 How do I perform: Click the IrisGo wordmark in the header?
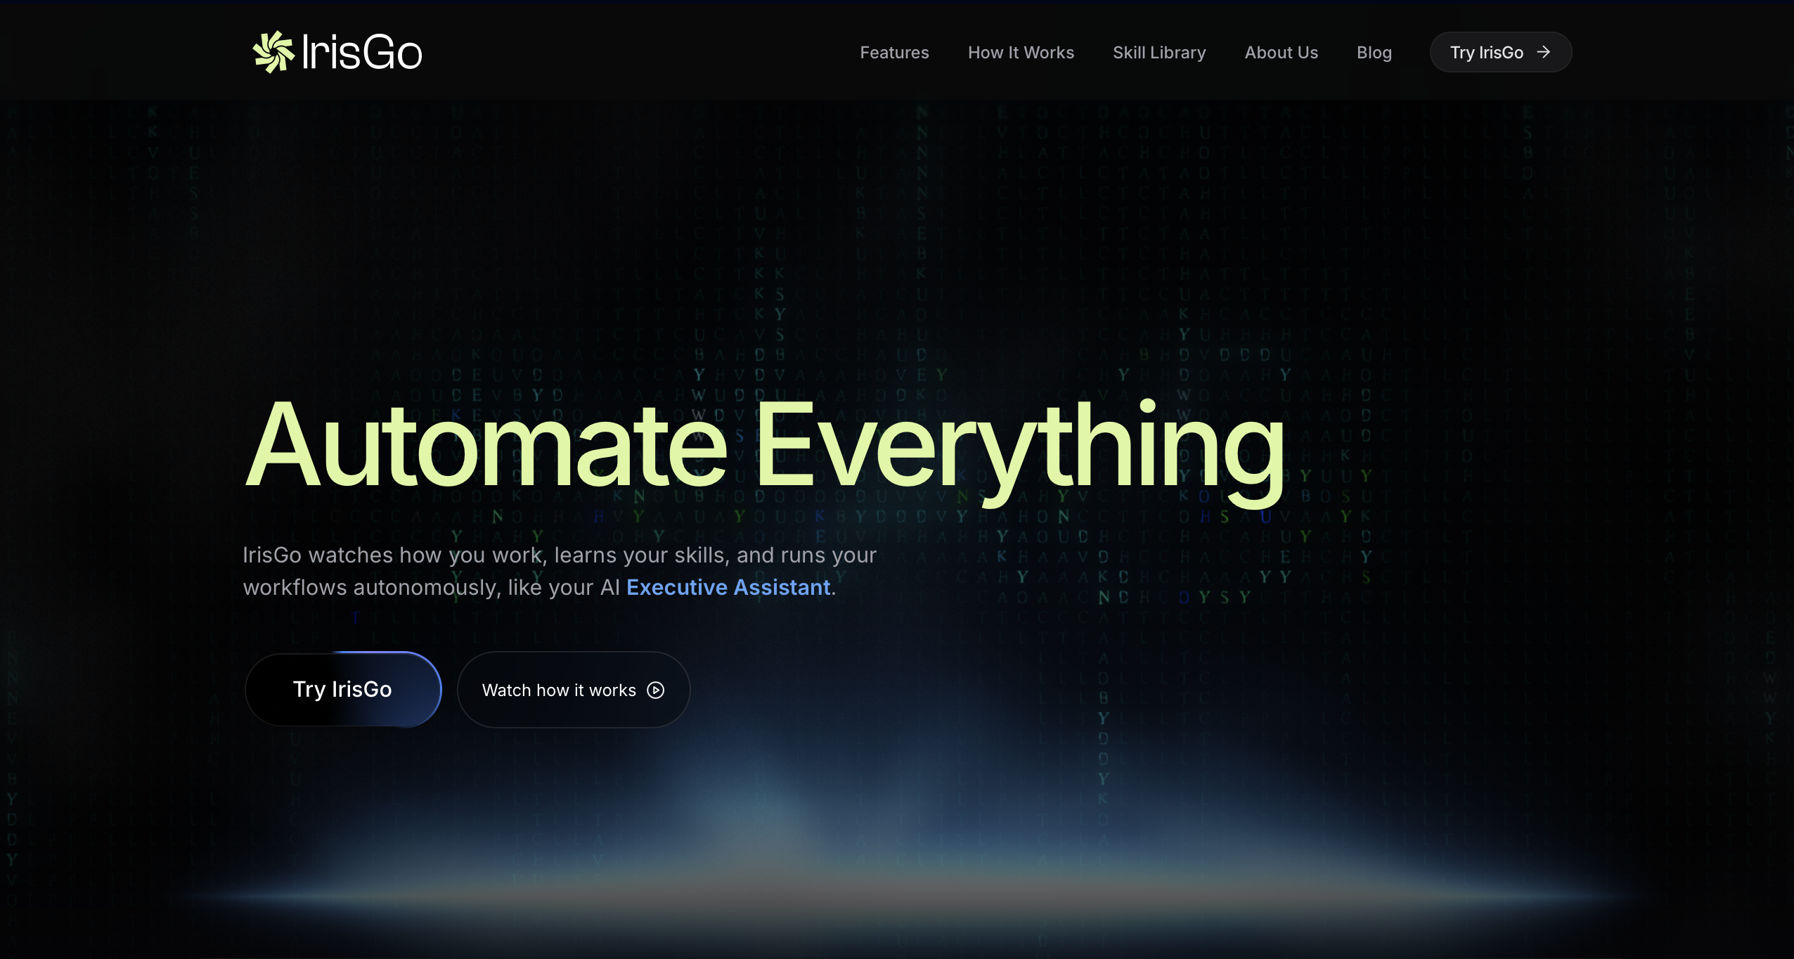[361, 53]
